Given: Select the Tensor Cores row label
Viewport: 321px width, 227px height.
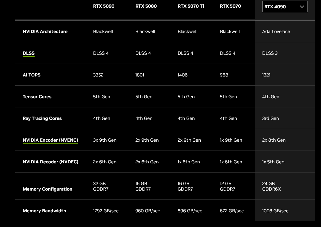Looking at the screenshot, I should (x=37, y=97).
